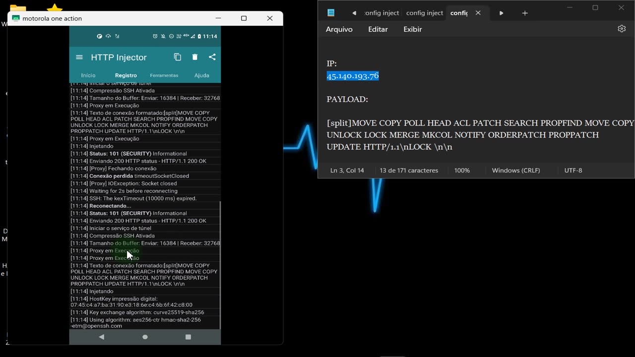Image resolution: width=635 pixels, height=357 pixels.
Task: Click the Waiting for 2s before reconnecting line
Action: click(145, 191)
